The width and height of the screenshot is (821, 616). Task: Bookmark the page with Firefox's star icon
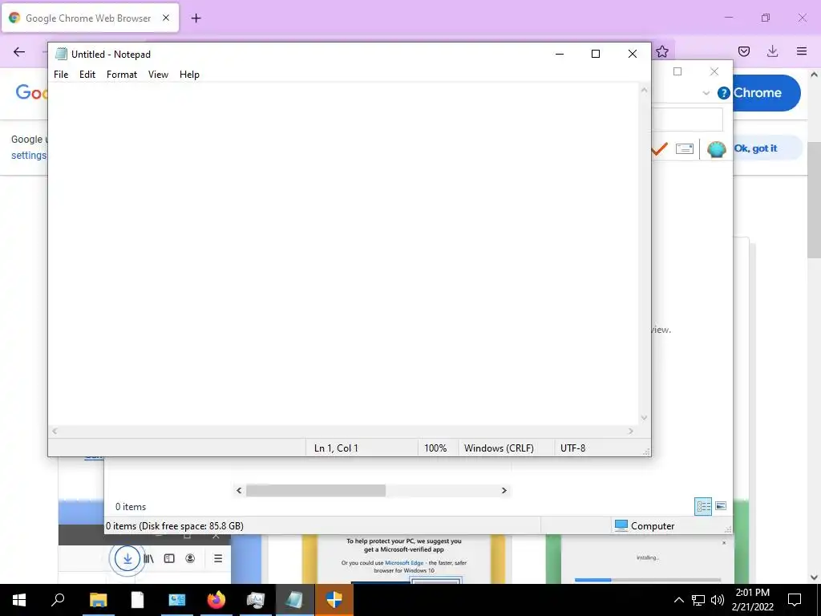pyautogui.click(x=661, y=51)
